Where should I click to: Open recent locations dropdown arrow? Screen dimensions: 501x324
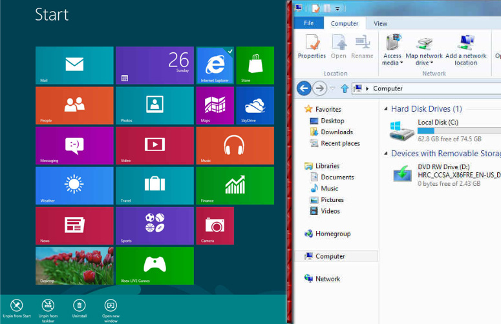[x=333, y=88]
